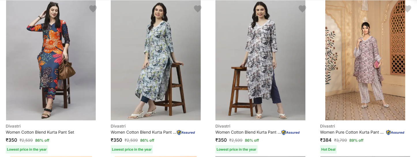Image resolution: width=417 pixels, height=157 pixels.
Task: Open the "Women Cotton Blend Kurta Pant Set" title
Action: coord(40,132)
